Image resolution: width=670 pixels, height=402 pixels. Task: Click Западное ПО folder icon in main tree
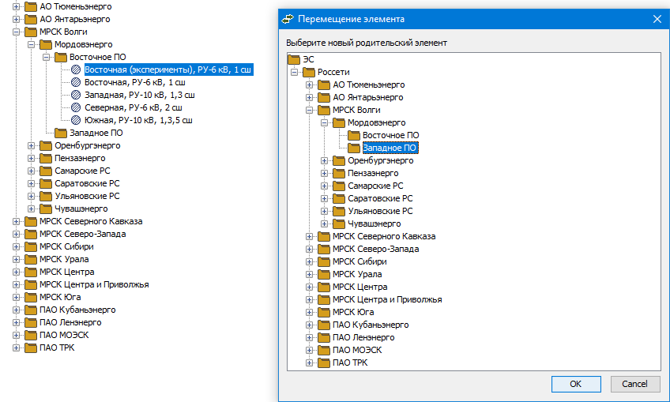click(x=61, y=133)
